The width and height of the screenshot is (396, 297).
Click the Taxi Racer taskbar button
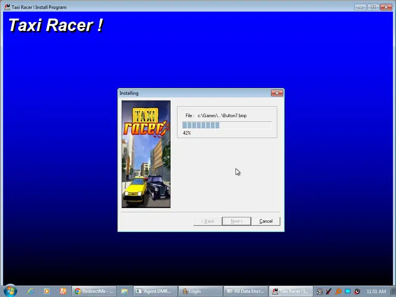(x=291, y=291)
